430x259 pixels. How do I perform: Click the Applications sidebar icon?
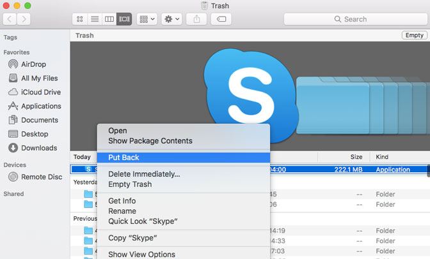point(13,106)
